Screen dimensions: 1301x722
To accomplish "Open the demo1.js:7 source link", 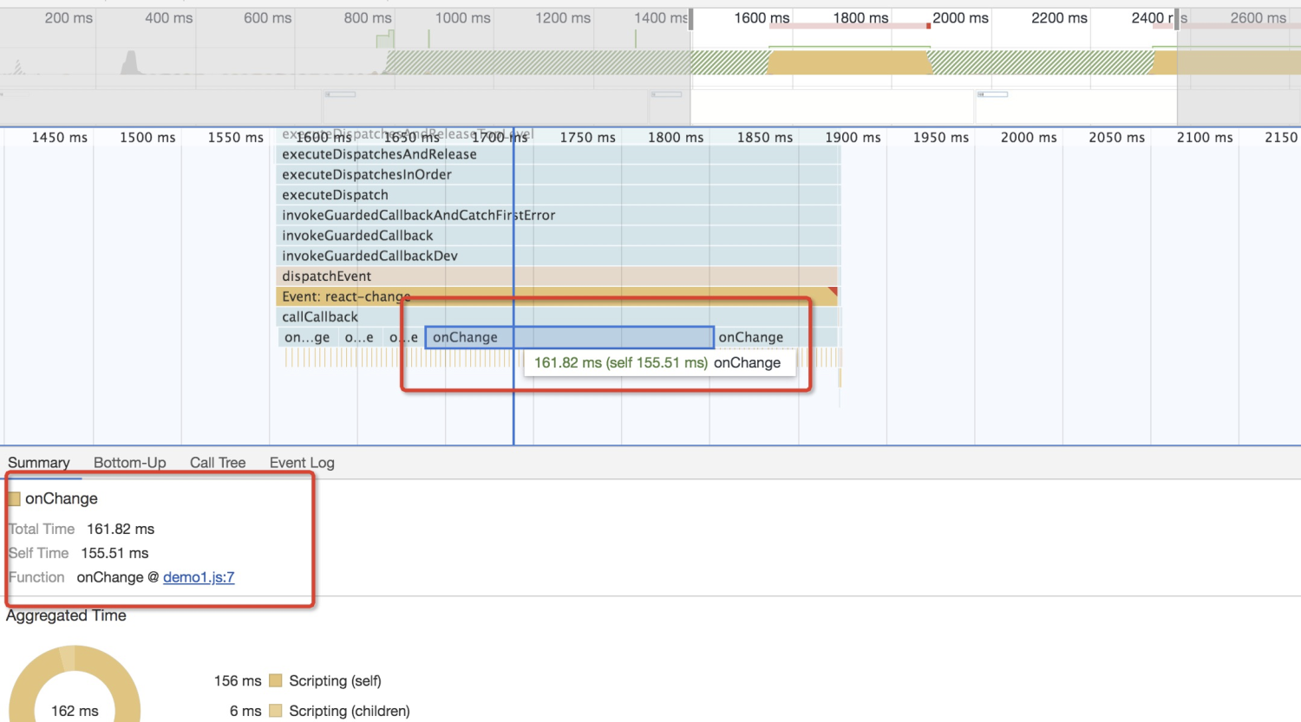I will [199, 577].
